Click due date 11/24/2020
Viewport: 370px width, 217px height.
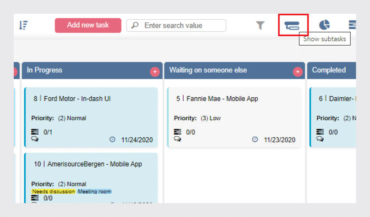tap(137, 140)
